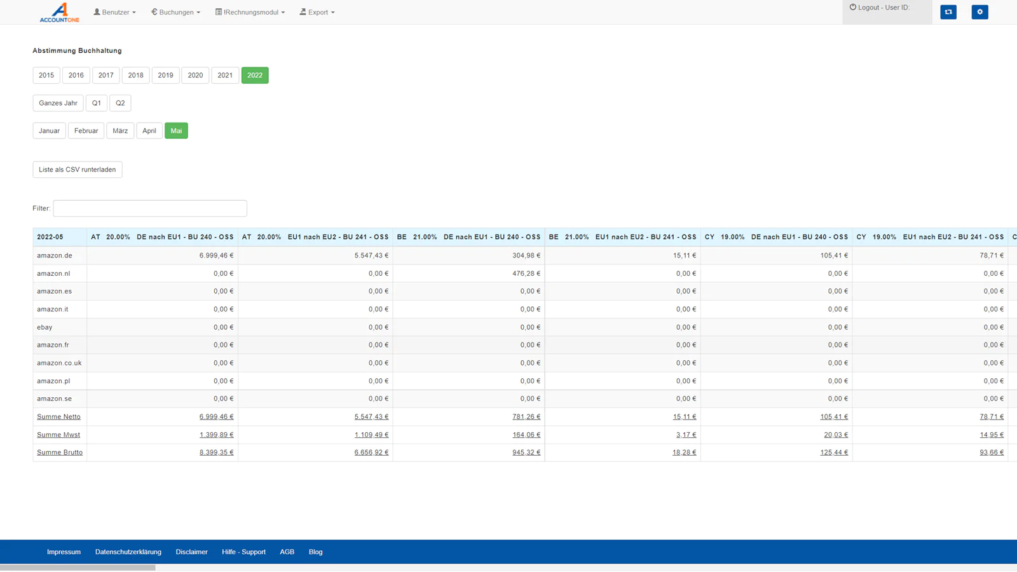Click the blue refresh icon button
Screen dimensions: 1017x572
click(948, 11)
